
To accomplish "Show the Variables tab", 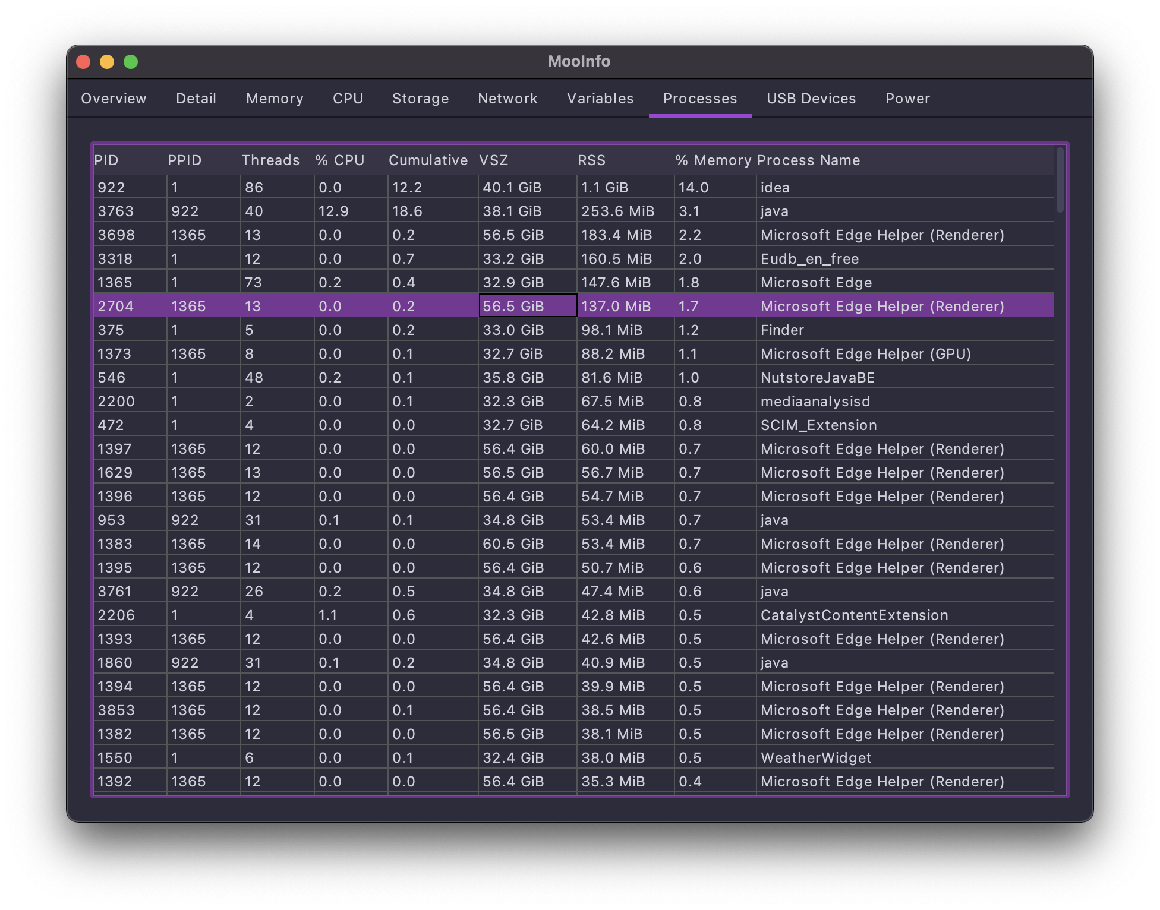I will click(600, 99).
